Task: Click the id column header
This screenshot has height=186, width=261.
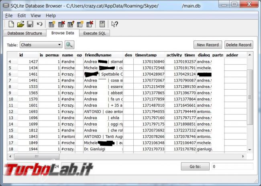Action: tap(28, 55)
